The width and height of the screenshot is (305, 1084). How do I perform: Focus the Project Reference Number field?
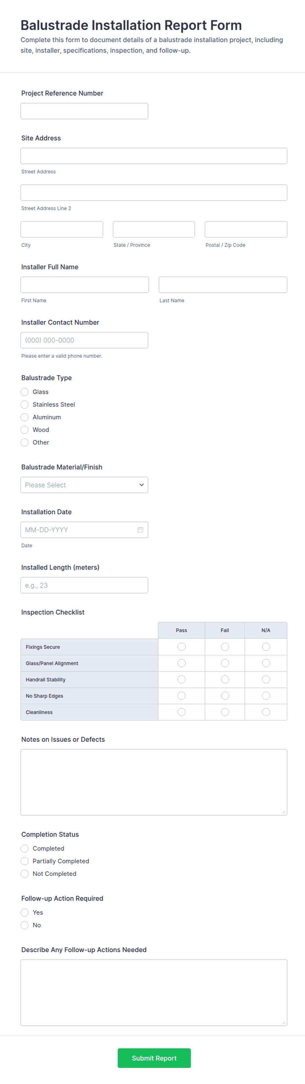click(x=84, y=111)
